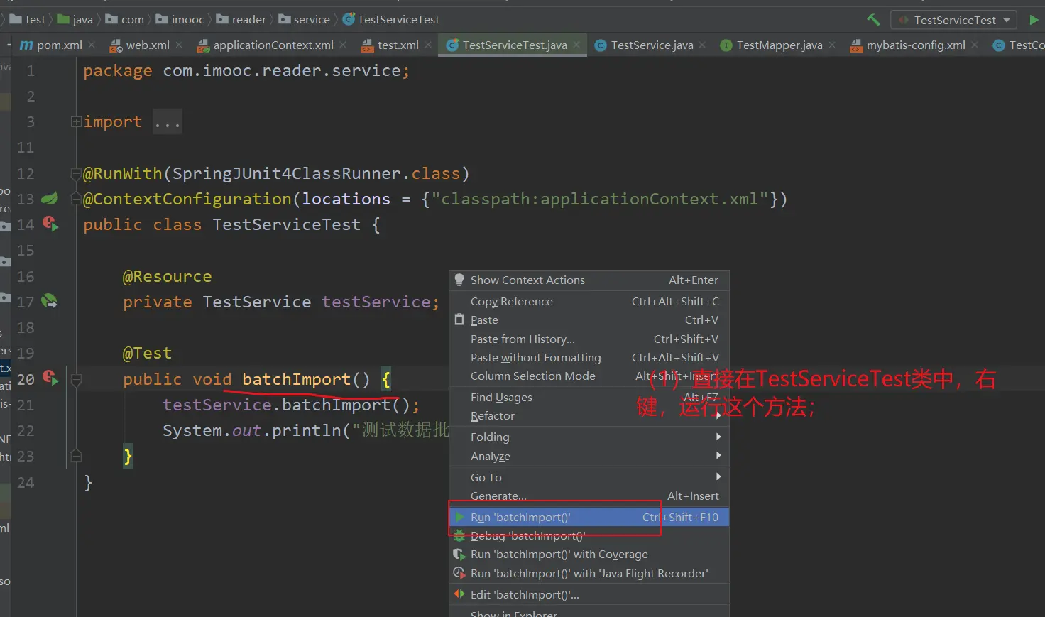Screen dimensions: 1045x617
Task: Click run test gutter icon beside batchImport method
Action: pos(50,378)
